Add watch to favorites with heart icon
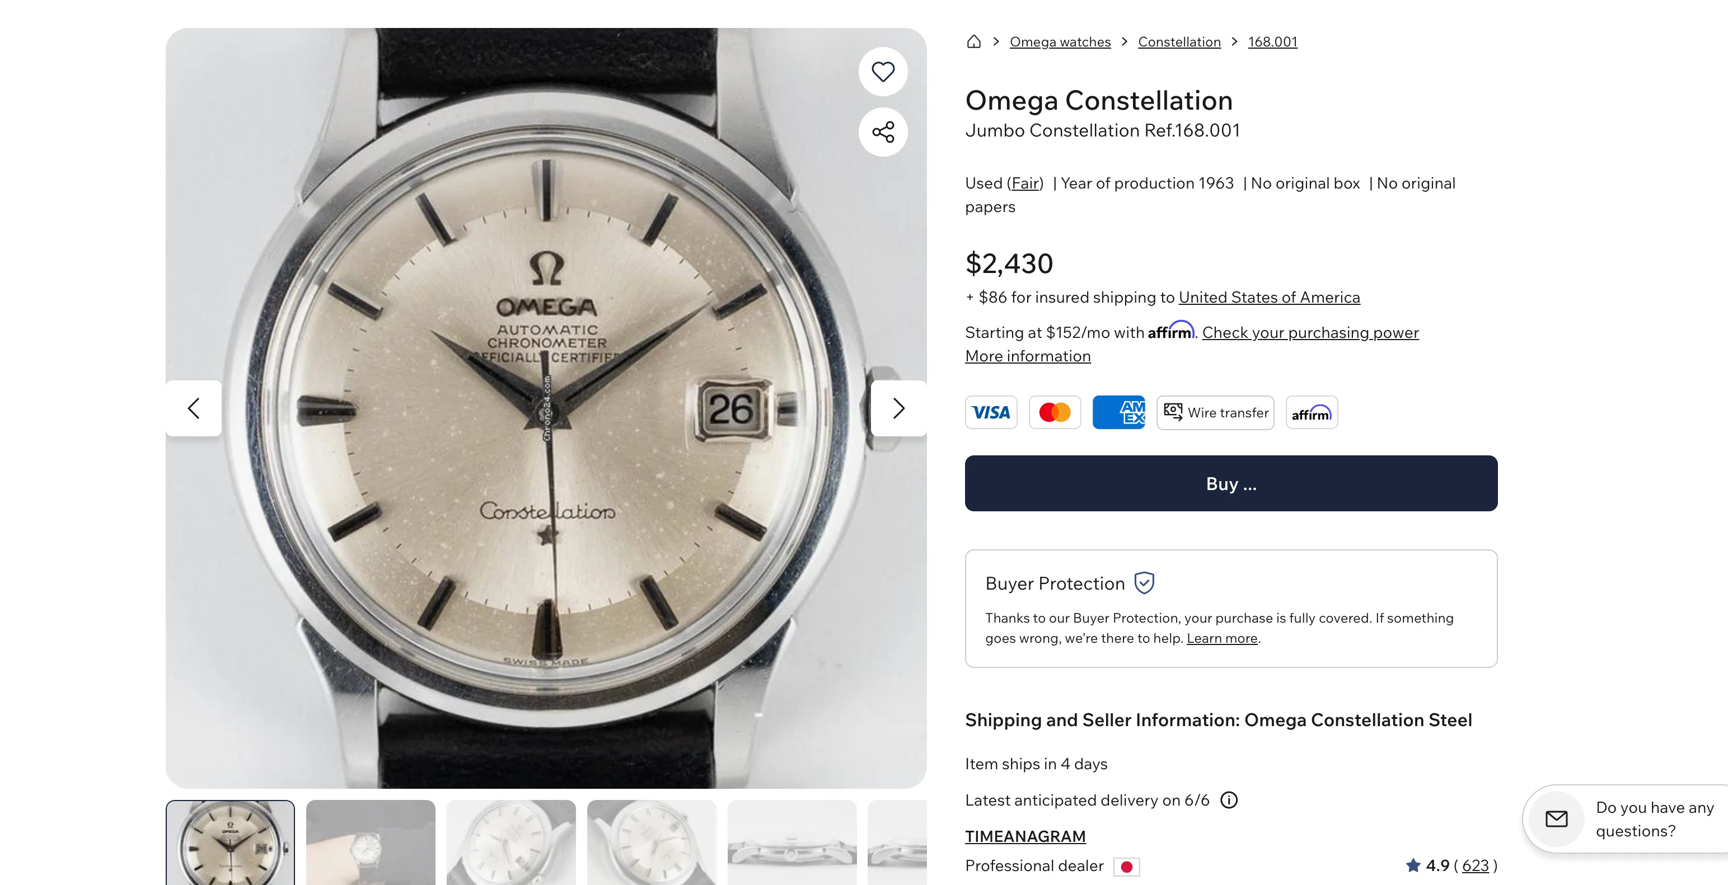1728x885 pixels. pyautogui.click(x=883, y=72)
